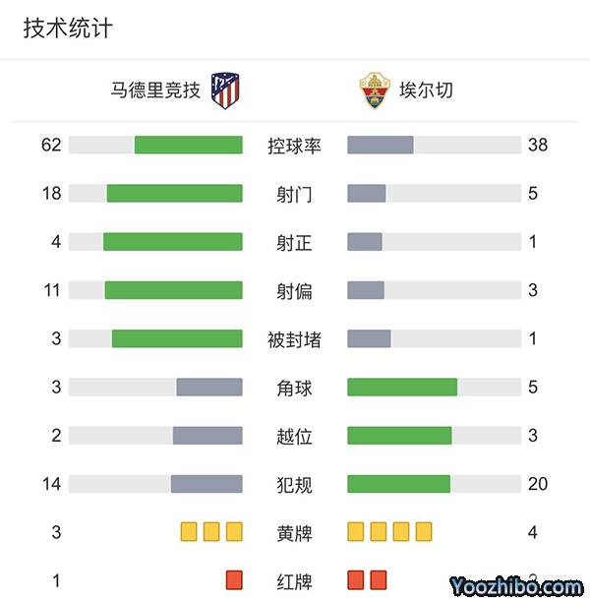Click Elche's green 角球 corner bar
590x602 pixels.
[x=402, y=388]
